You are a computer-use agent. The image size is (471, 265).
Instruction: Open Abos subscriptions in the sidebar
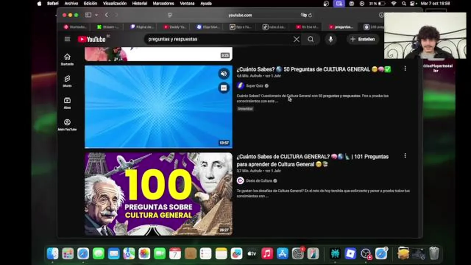[x=67, y=103]
